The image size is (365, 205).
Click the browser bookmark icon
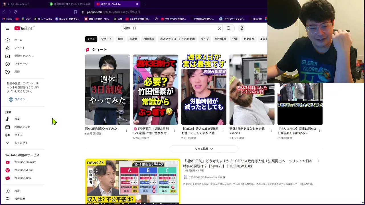click(x=75, y=12)
